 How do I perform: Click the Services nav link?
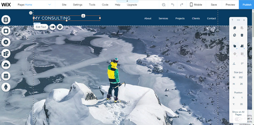click(x=163, y=18)
